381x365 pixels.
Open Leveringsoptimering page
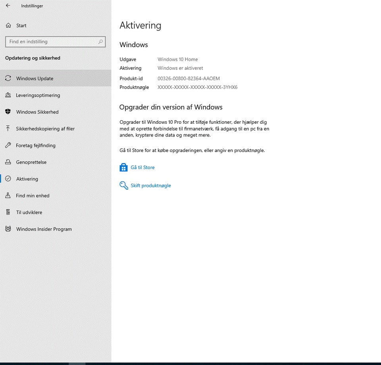(x=56, y=95)
